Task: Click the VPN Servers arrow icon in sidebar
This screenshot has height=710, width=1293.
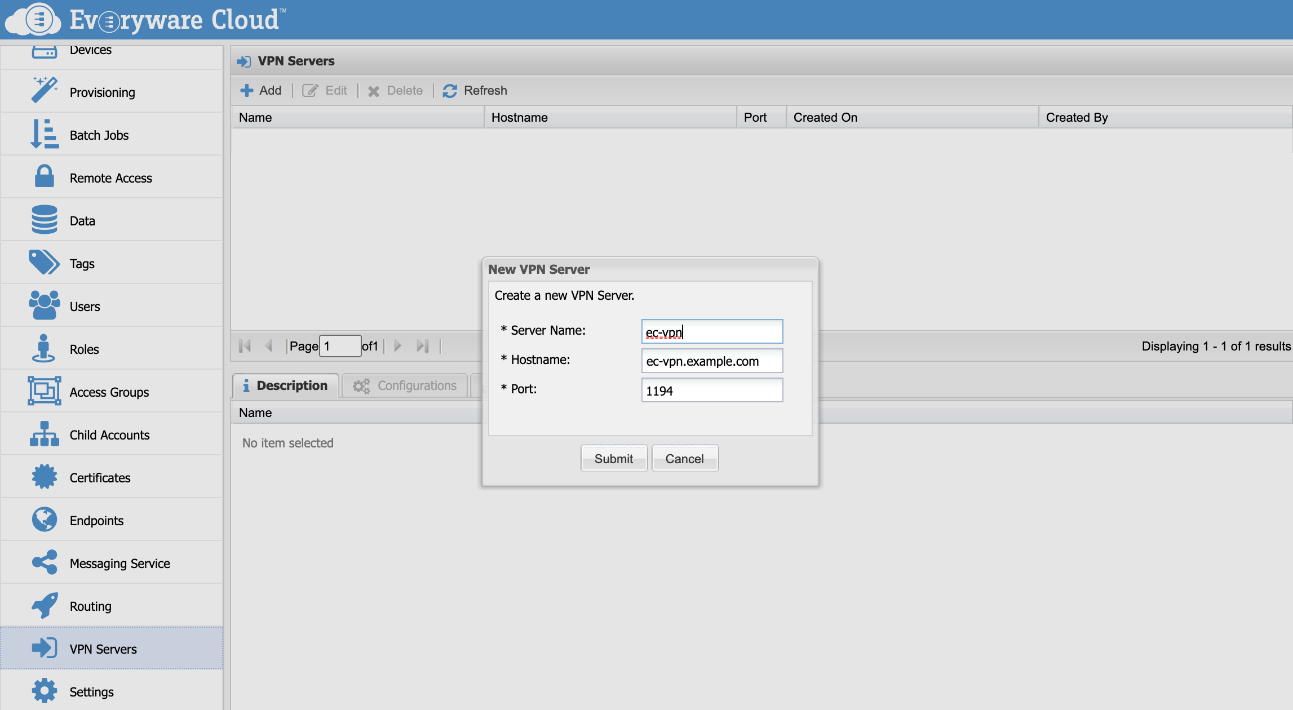Action: click(45, 647)
